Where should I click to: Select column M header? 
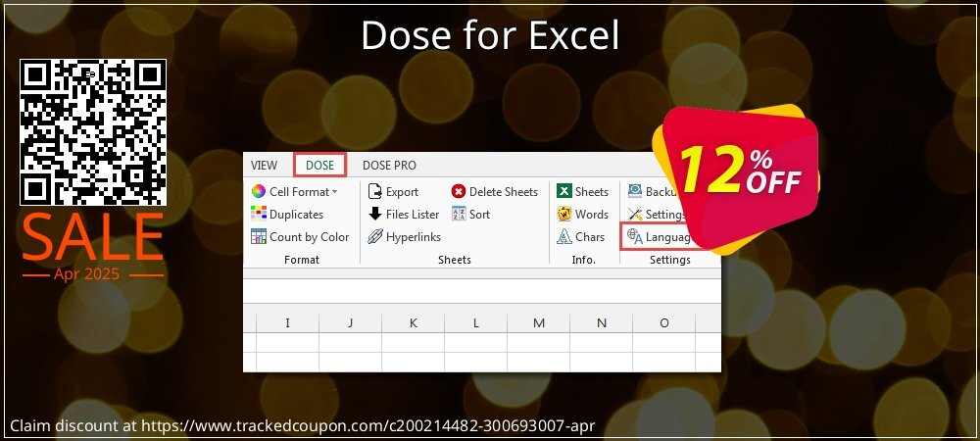click(x=539, y=323)
